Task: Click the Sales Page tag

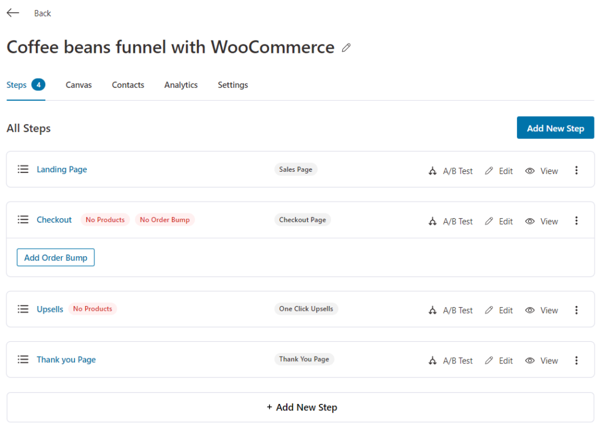Action: tap(296, 169)
